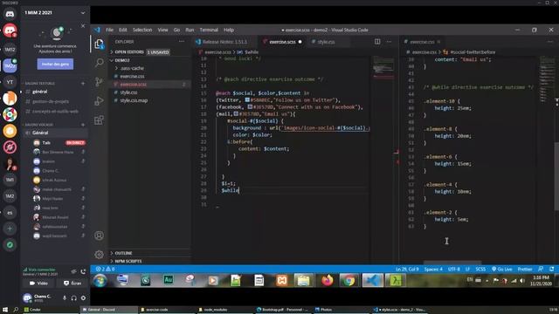Open the Explorer panel more-actions ellipsis
559x314 pixels.
tap(182, 42)
